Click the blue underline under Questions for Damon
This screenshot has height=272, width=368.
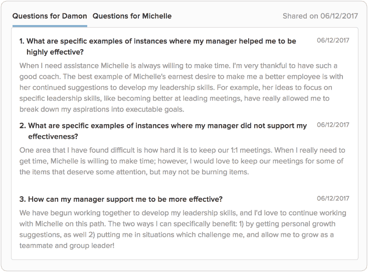pyautogui.click(x=50, y=26)
